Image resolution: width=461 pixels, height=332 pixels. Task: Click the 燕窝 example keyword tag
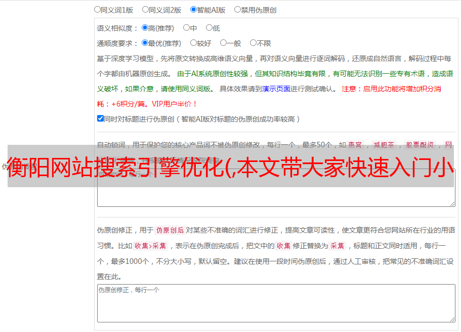[x=355, y=145]
